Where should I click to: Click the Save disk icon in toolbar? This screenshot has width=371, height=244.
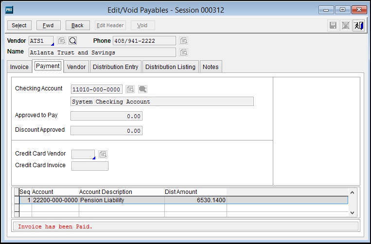pos(333,25)
